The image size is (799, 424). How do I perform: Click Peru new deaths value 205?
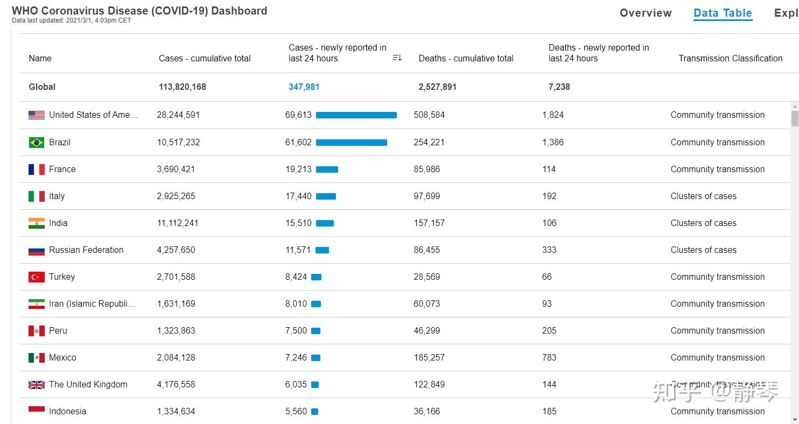click(x=549, y=330)
